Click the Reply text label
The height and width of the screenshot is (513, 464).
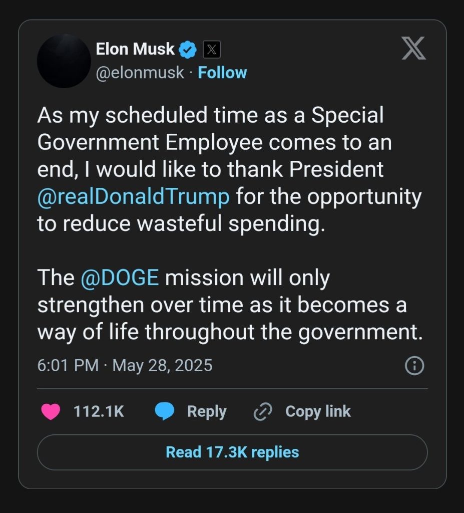pyautogui.click(x=207, y=411)
